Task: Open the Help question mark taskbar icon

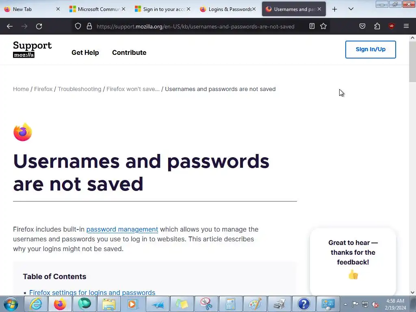Action: click(304, 304)
